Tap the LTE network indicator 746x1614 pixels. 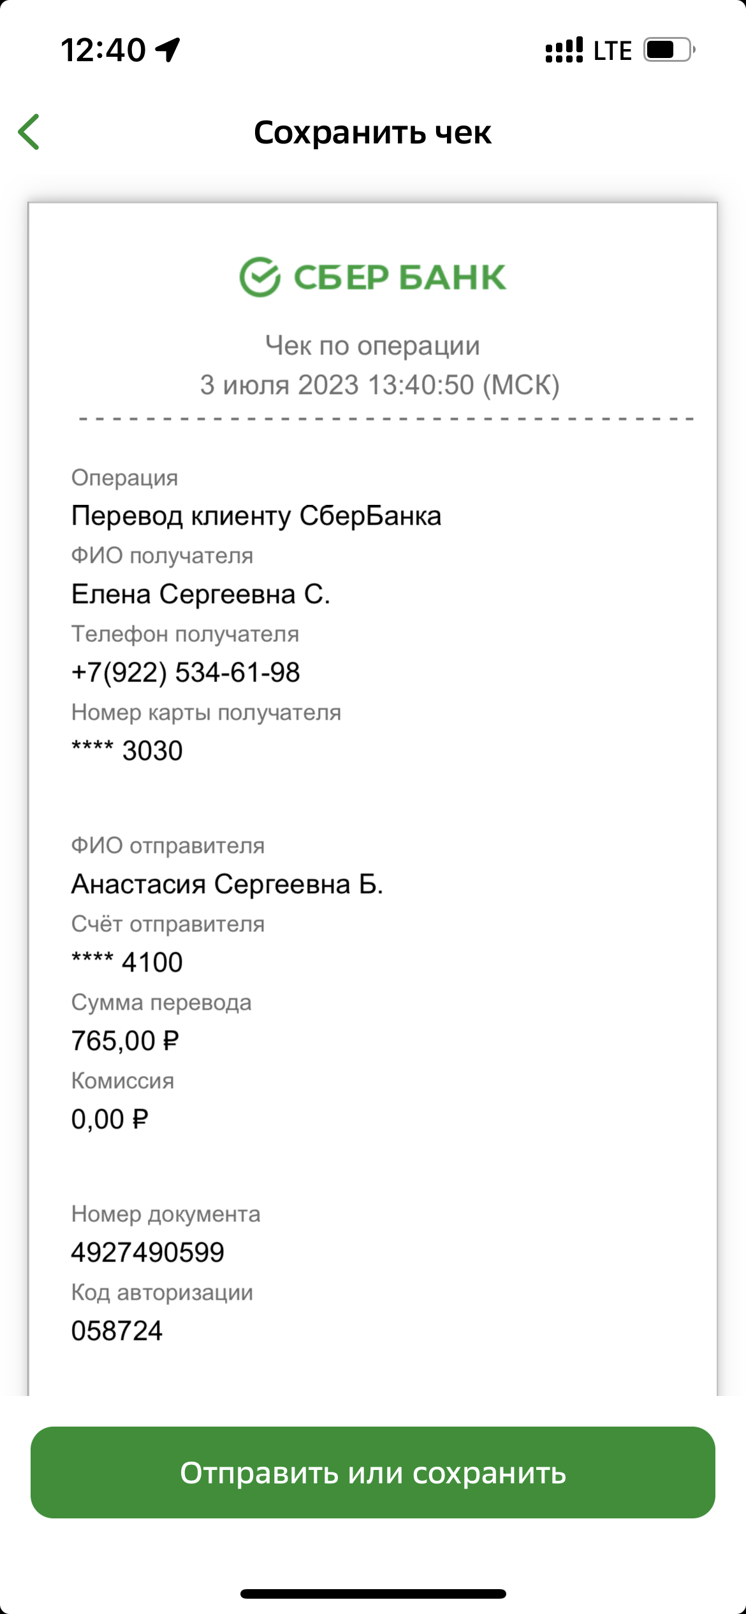(x=612, y=50)
